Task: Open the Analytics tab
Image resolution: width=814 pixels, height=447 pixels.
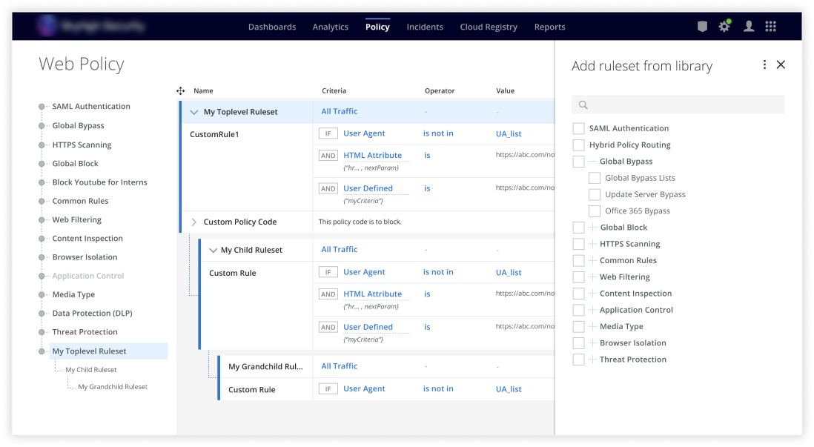Action: [x=330, y=27]
